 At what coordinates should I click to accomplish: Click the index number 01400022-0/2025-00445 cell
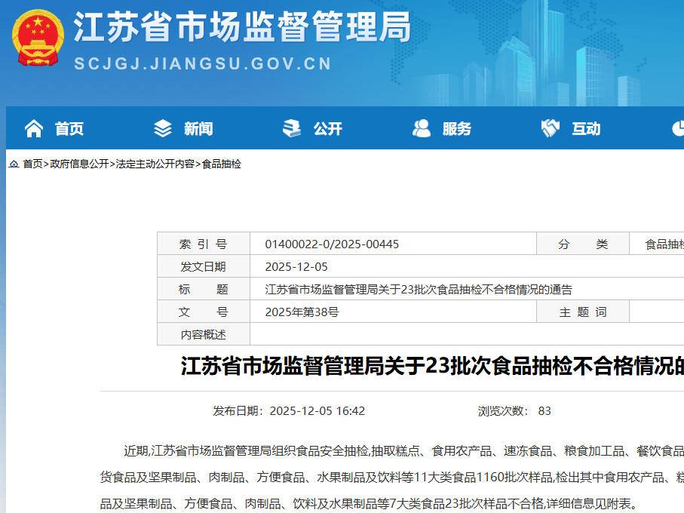(x=332, y=244)
